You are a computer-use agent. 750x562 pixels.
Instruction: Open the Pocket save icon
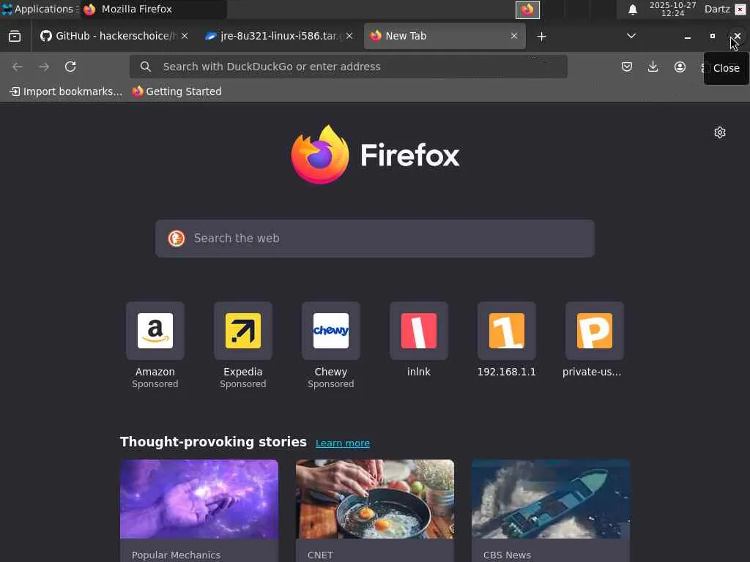pos(627,67)
